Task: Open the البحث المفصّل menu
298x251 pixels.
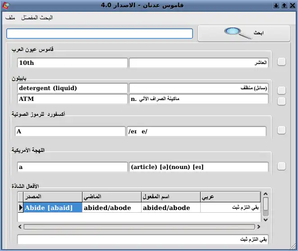Action: point(37,18)
